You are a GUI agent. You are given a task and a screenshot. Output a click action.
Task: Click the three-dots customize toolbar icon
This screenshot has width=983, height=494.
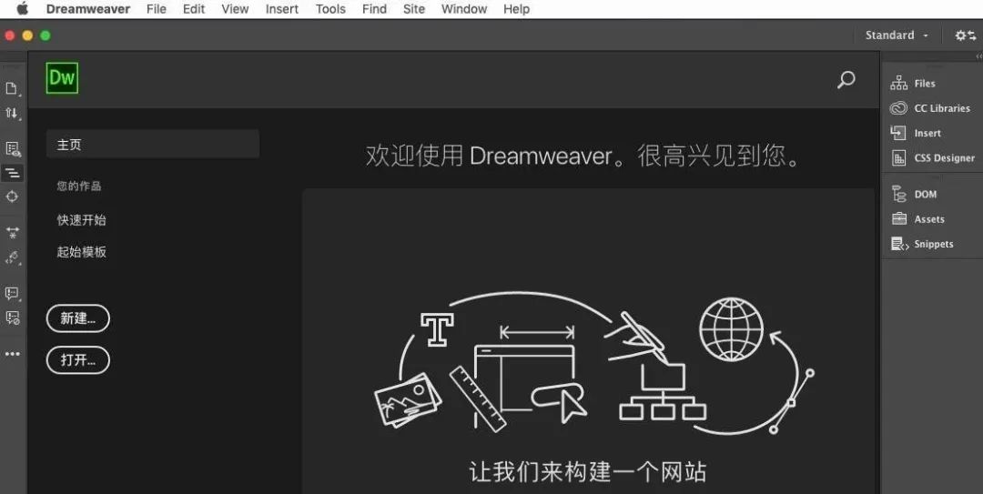point(12,354)
